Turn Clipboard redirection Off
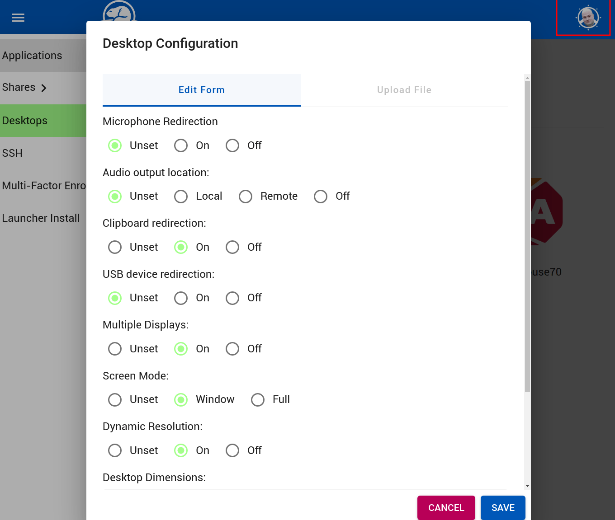The image size is (615, 520). [232, 247]
